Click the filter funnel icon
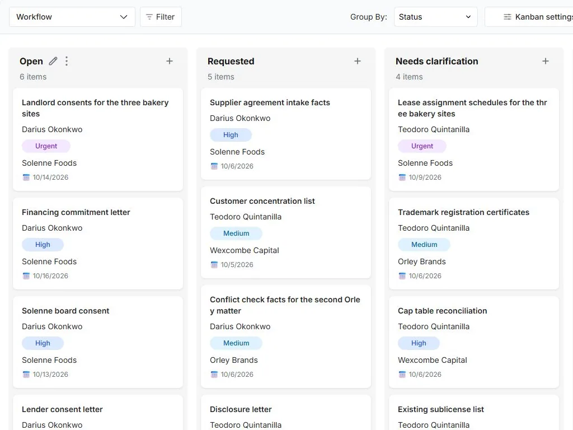The image size is (573, 430). click(149, 17)
